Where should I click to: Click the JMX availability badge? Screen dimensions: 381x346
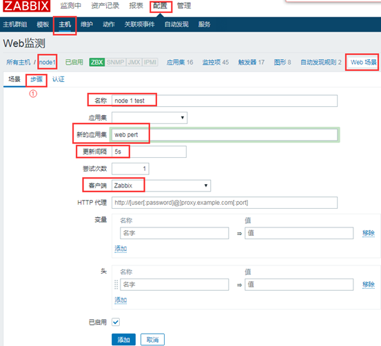tap(134, 62)
